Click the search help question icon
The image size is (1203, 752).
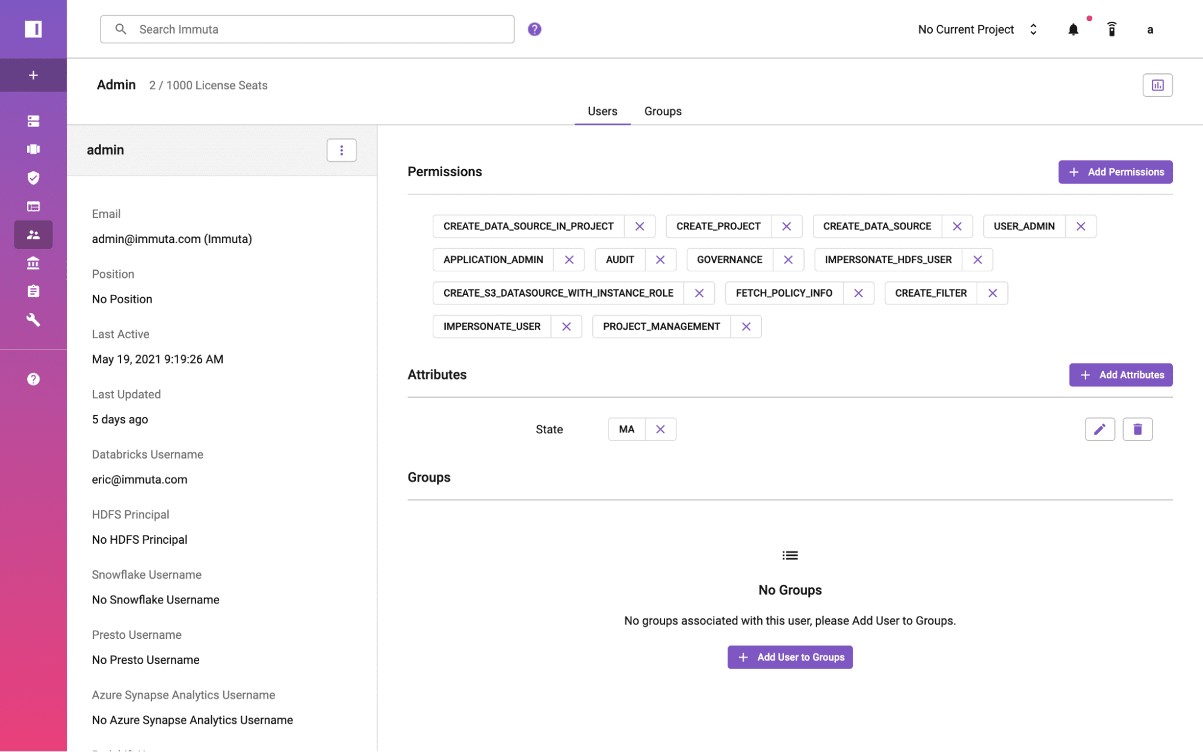point(534,29)
